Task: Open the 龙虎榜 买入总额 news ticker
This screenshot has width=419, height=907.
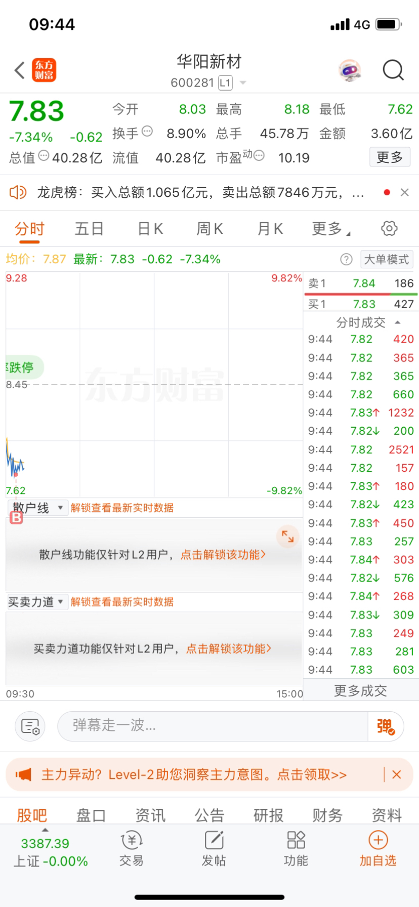Action: coord(200,192)
